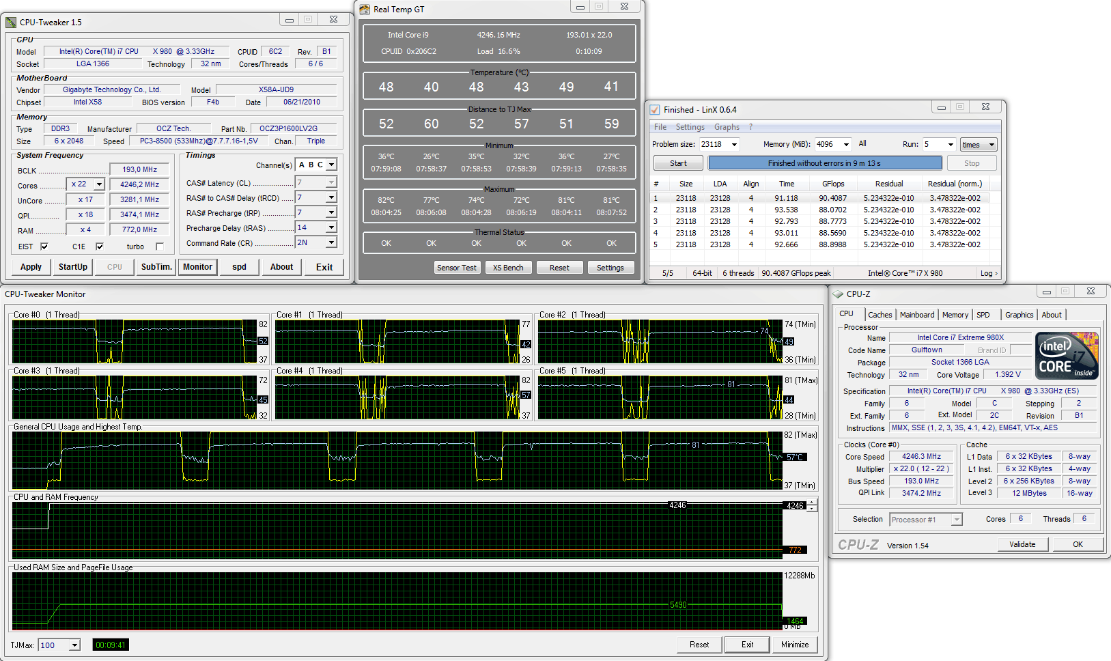Click the About button in CPU-Tweaker
The height and width of the screenshot is (661, 1111).
(x=281, y=267)
